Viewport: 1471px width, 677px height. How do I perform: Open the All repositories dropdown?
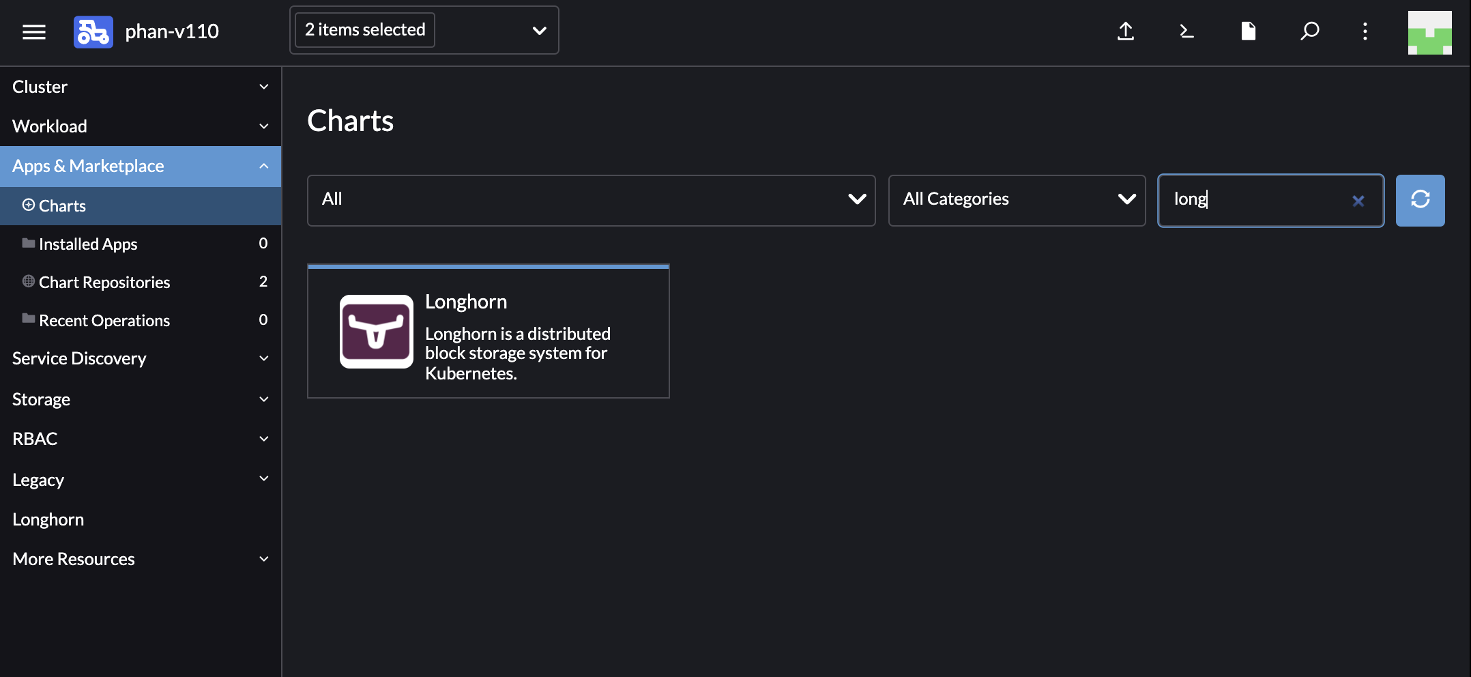(x=591, y=200)
